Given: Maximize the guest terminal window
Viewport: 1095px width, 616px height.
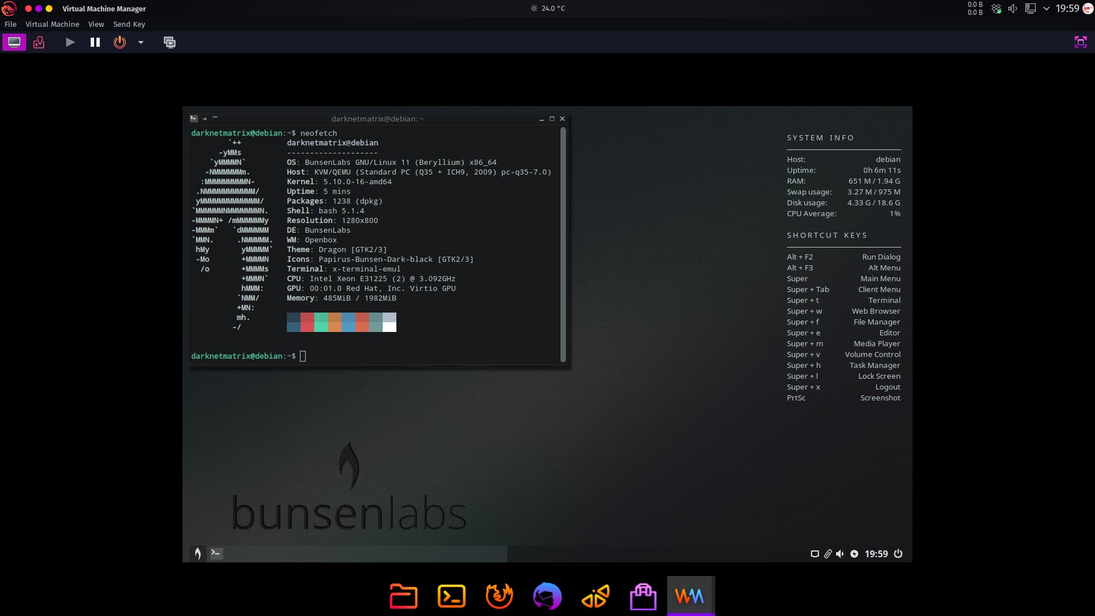Looking at the screenshot, I should click(552, 119).
